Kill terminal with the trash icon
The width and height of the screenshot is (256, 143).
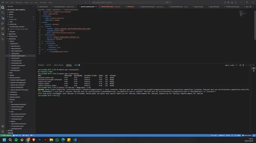coord(243,65)
